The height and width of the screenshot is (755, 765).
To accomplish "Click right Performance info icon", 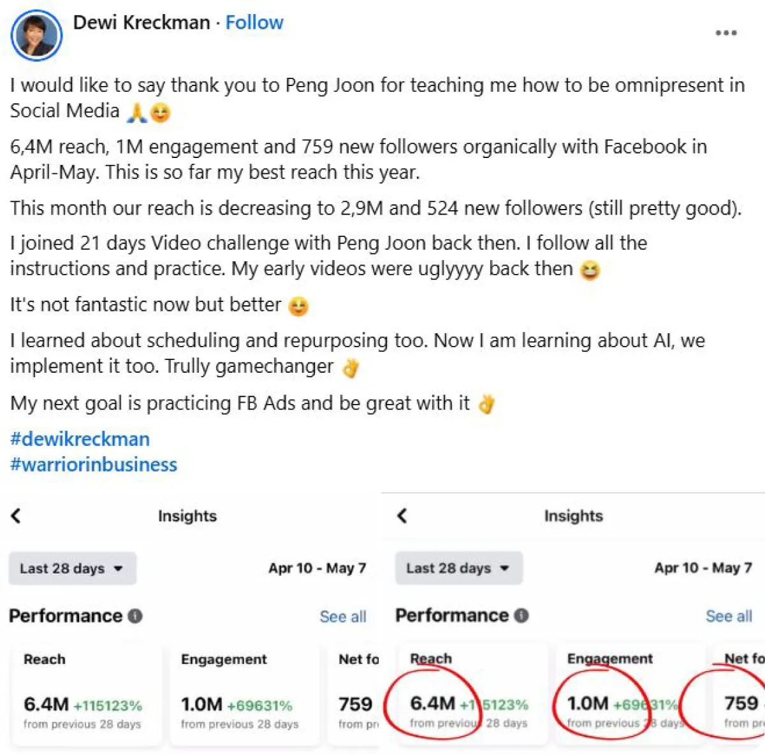I will coord(521,615).
